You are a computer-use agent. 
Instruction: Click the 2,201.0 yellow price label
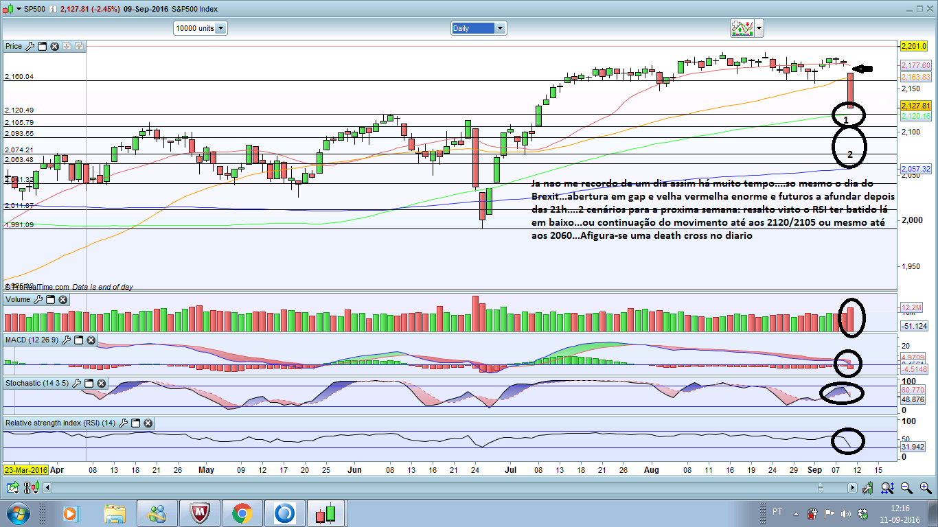click(x=915, y=46)
